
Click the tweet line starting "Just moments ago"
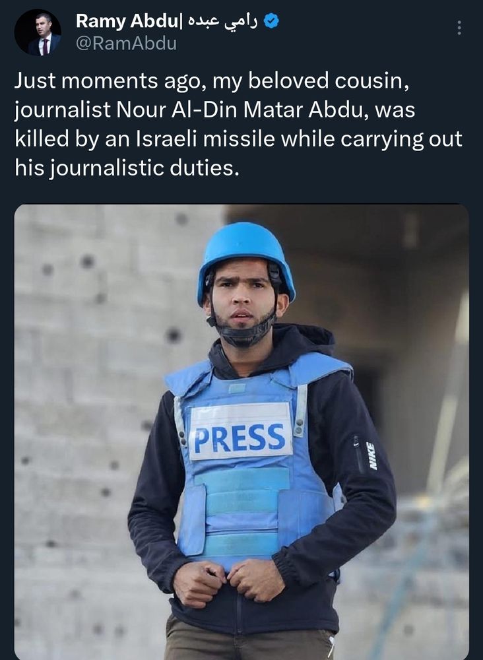pos(212,81)
